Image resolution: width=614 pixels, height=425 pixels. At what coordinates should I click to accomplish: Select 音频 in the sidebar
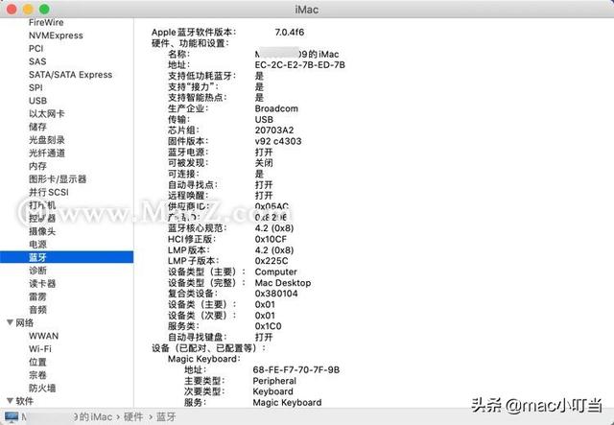point(37,310)
